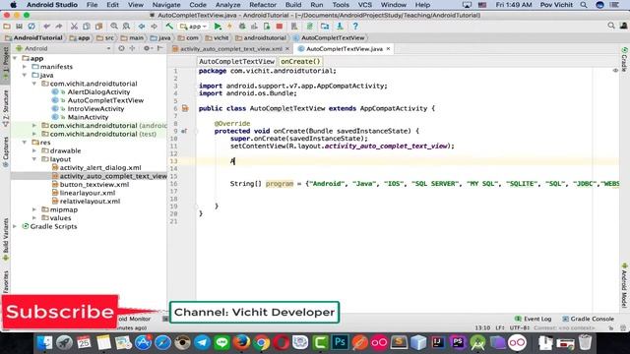The width and height of the screenshot is (630, 354).
Task: Click Android Studio icon in the Dock
Action: click(x=477, y=343)
